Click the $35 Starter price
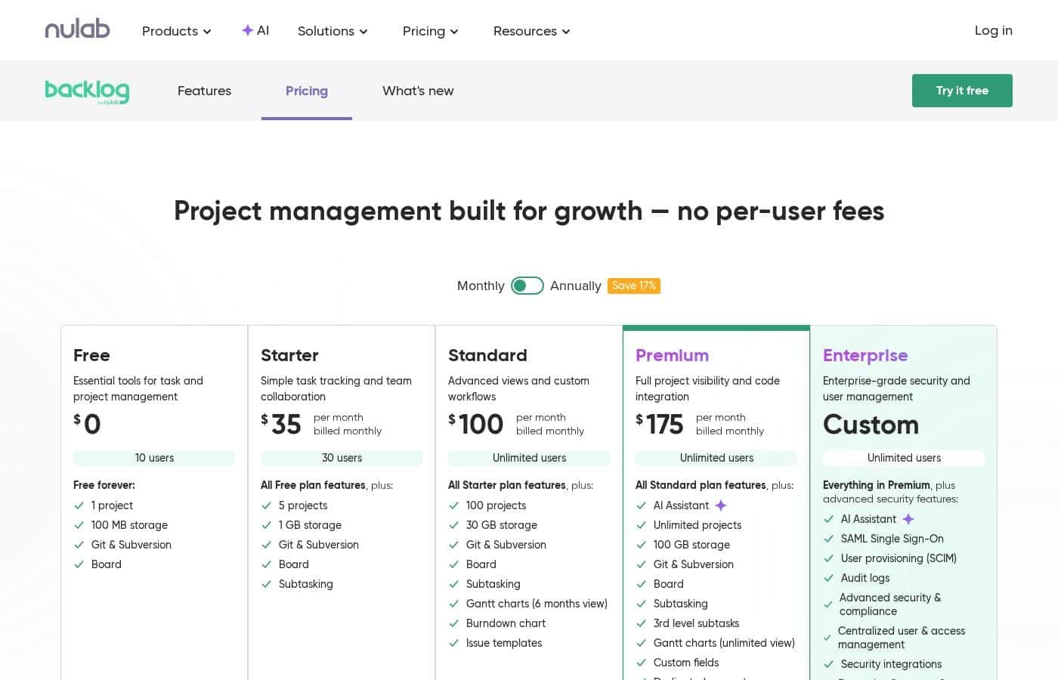Screen dimensions: 1058x680 coord(281,424)
